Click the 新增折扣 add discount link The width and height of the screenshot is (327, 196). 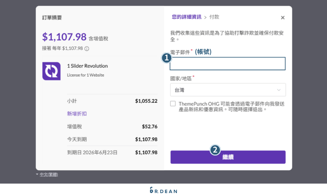(x=77, y=114)
